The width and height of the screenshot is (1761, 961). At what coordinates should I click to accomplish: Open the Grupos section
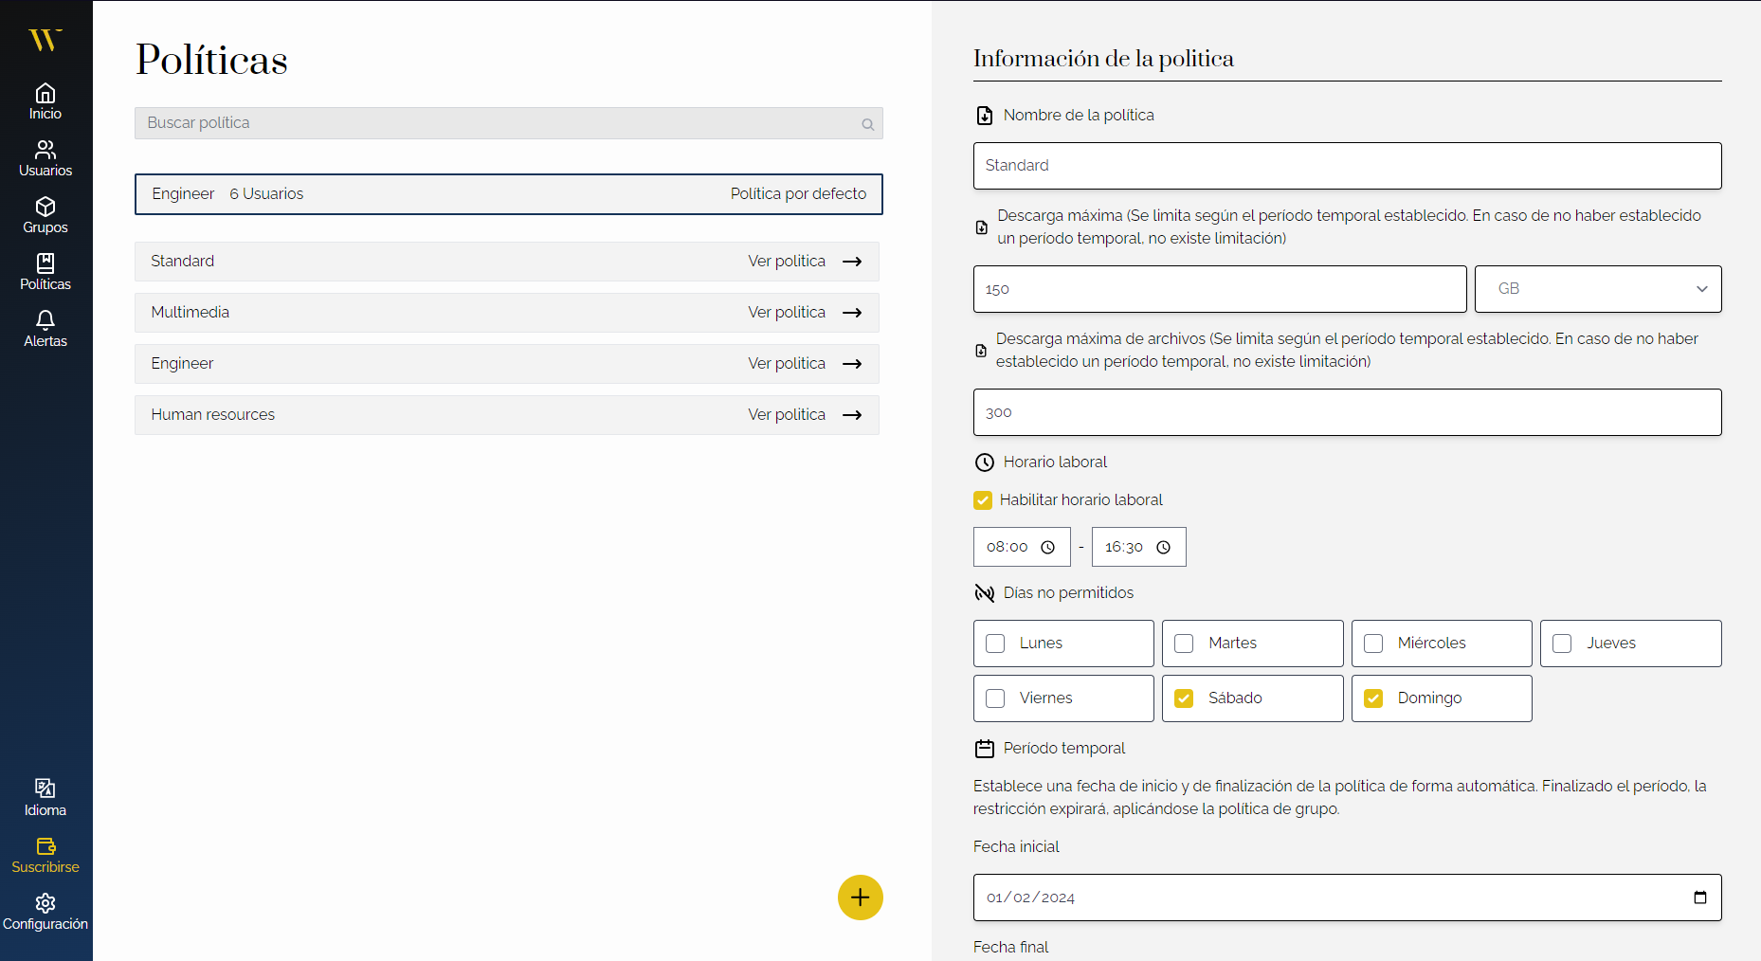pos(45,215)
